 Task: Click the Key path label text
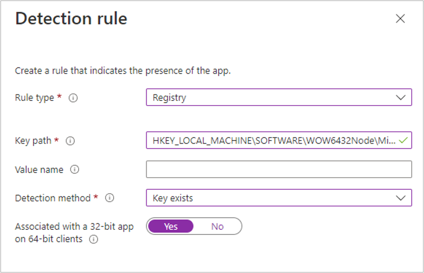[x=33, y=141]
